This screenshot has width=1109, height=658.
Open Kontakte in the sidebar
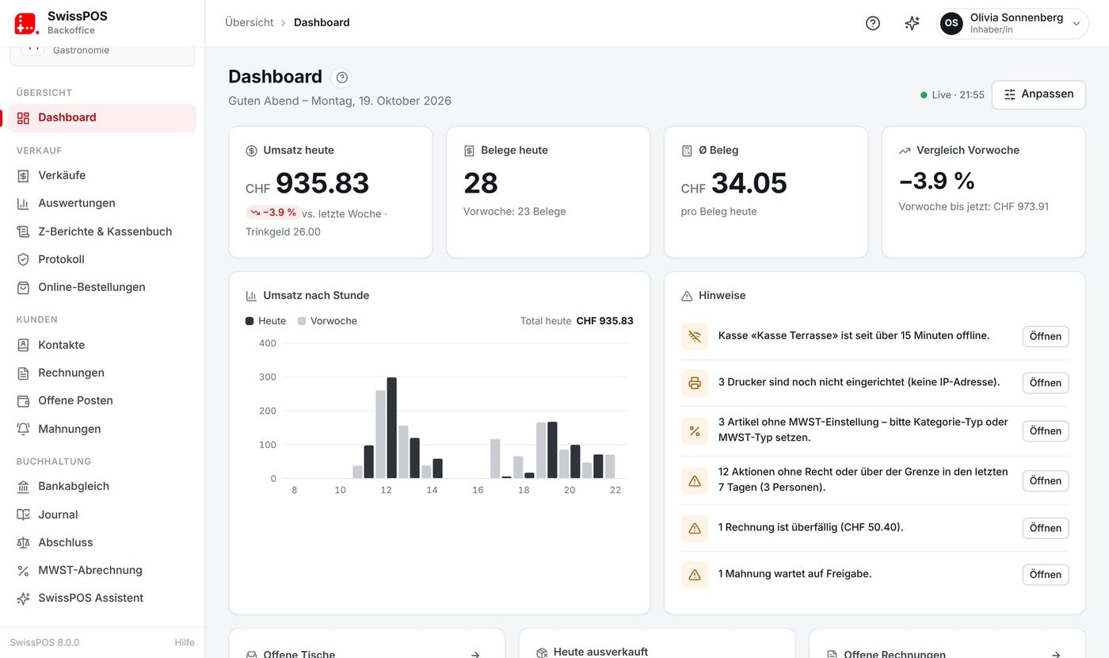[102, 345]
